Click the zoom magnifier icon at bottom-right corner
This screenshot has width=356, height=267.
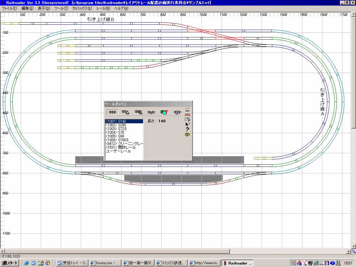pyautogui.click(x=354, y=252)
